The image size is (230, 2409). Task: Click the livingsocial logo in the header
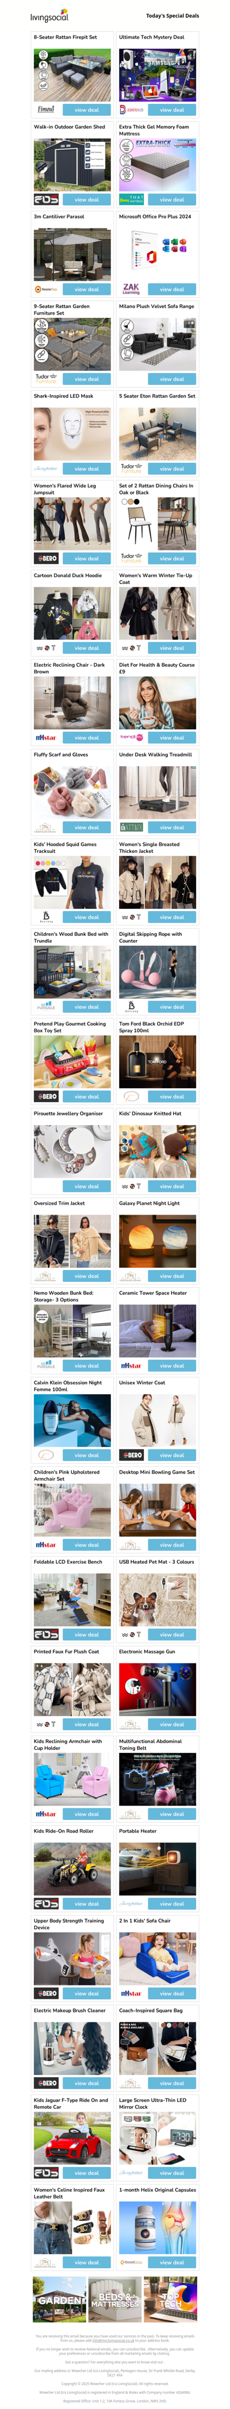click(x=49, y=16)
